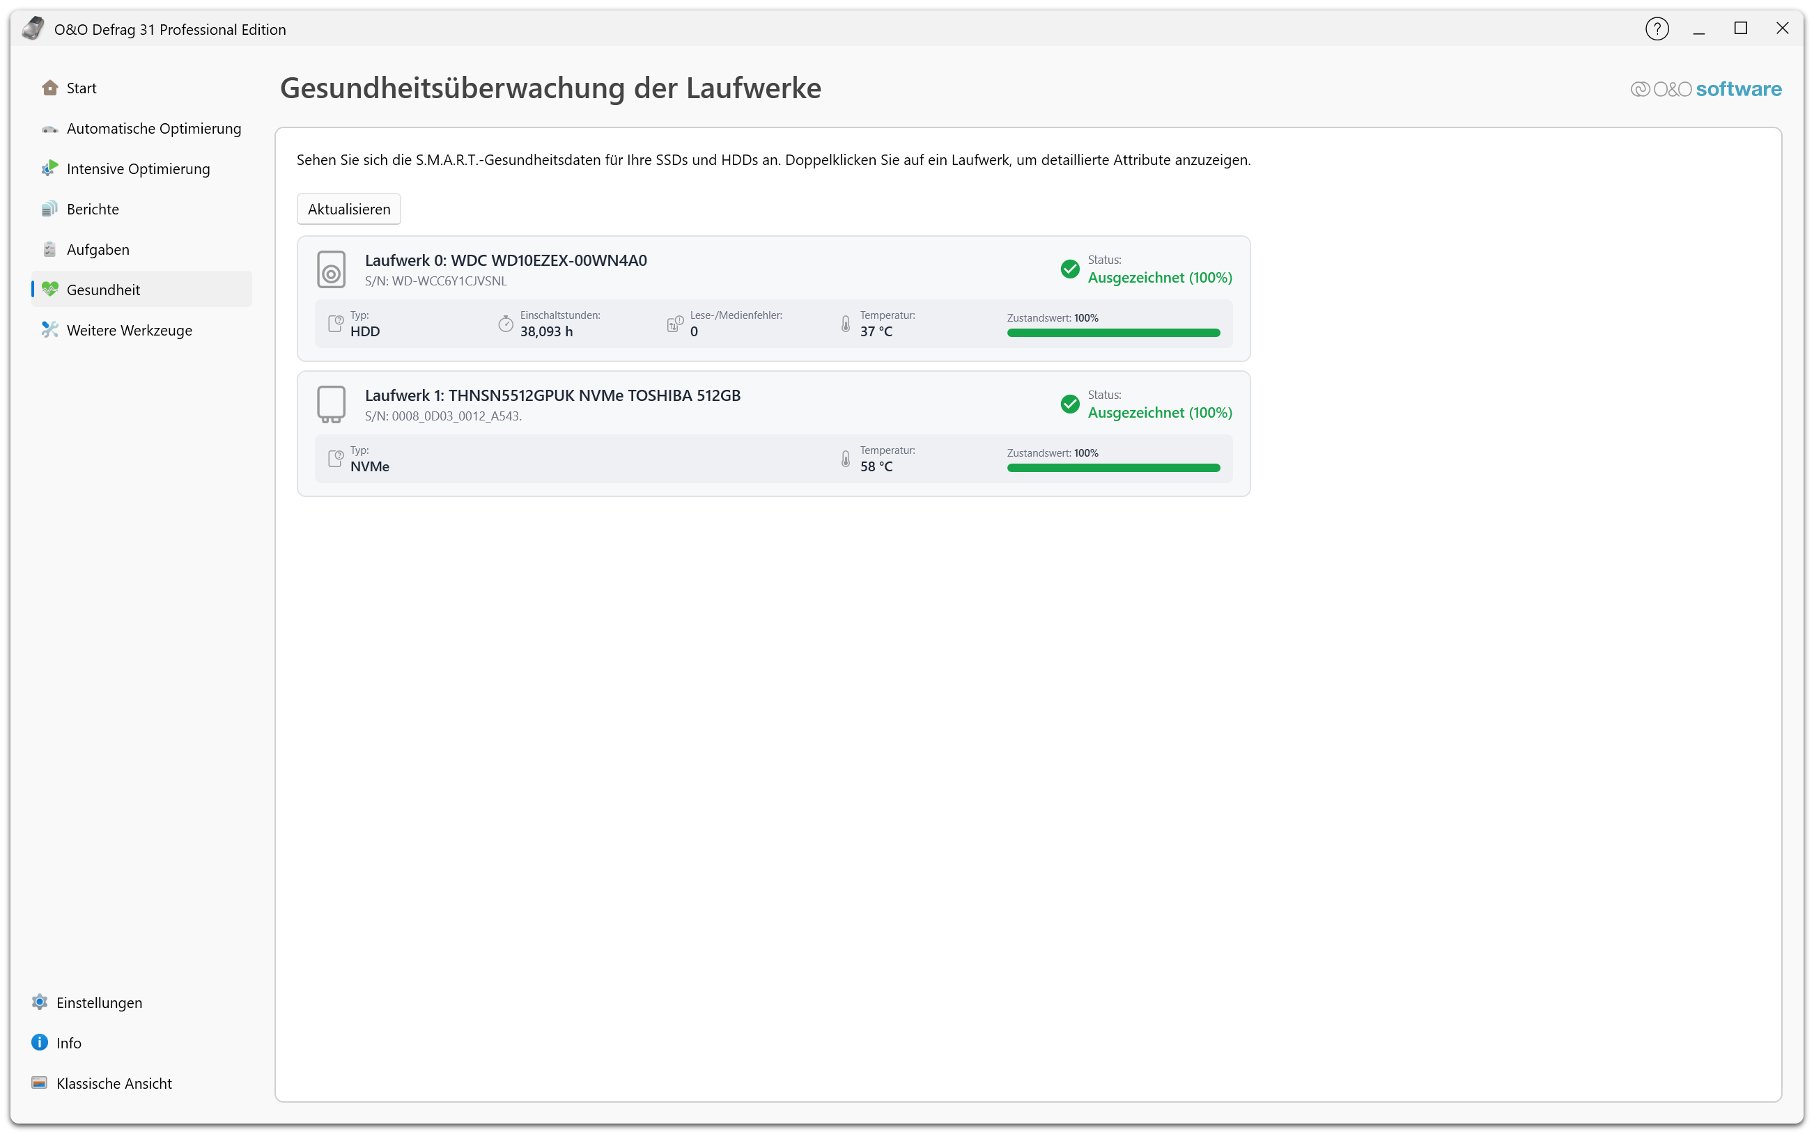This screenshot has width=1814, height=1134.
Task: Open the Info section via its icon
Action: tap(38, 1041)
